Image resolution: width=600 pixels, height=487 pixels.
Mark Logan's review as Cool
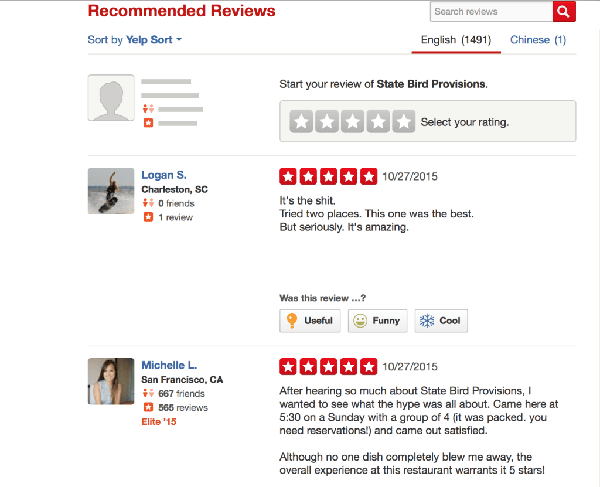click(x=441, y=321)
